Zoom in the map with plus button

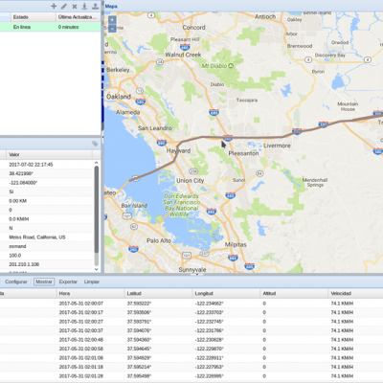(x=112, y=20)
